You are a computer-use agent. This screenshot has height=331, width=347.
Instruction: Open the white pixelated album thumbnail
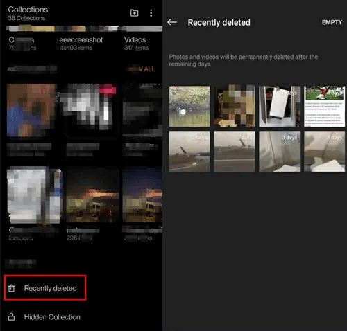[x=35, y=195]
